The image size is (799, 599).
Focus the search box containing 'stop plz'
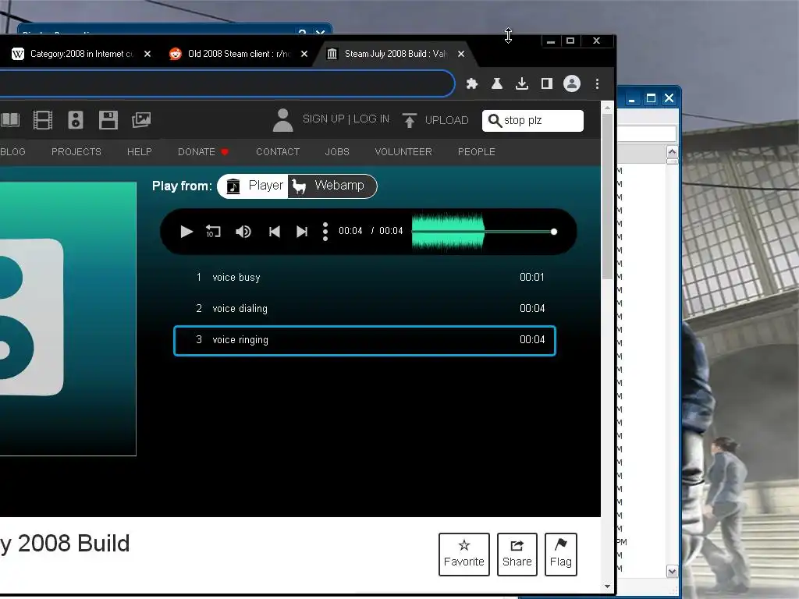coord(532,121)
